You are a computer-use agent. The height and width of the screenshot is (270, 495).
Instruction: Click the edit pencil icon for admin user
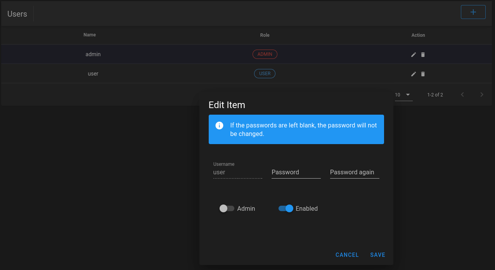(x=414, y=55)
